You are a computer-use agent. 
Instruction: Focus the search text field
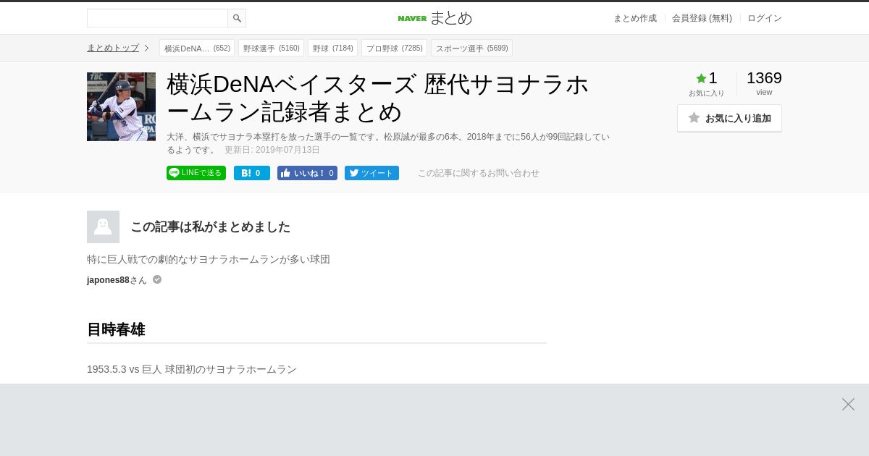pyautogui.click(x=157, y=18)
